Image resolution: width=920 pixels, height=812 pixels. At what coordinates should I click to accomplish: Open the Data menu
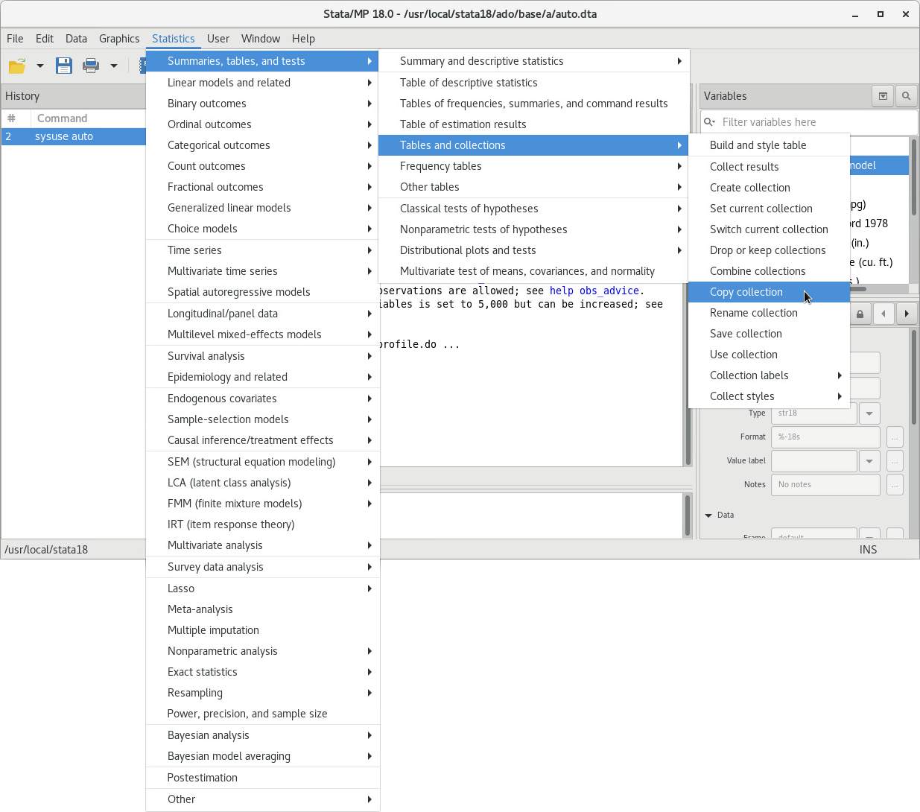click(x=76, y=39)
